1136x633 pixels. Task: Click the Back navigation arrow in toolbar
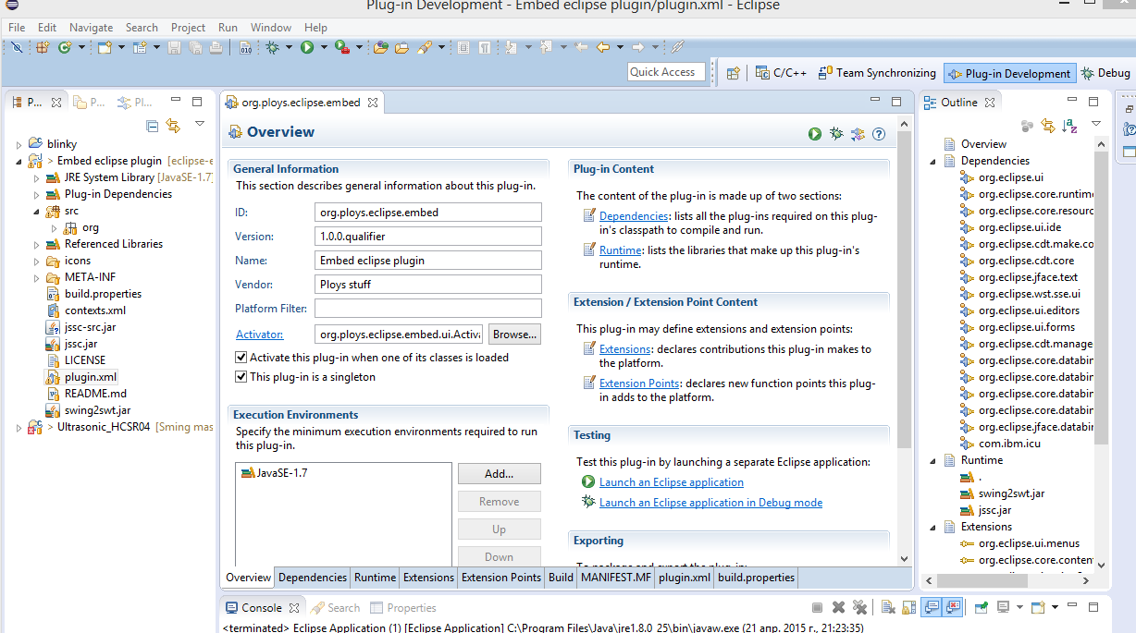603,47
